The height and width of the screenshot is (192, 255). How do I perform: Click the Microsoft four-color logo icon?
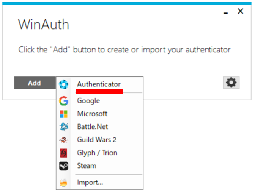[x=64, y=114]
